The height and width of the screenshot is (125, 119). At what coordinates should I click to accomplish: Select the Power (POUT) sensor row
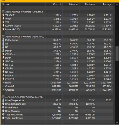(57, 29)
